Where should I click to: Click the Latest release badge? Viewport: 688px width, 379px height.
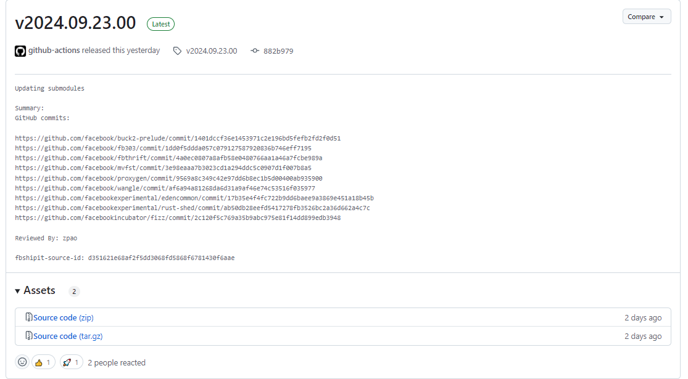pyautogui.click(x=160, y=24)
